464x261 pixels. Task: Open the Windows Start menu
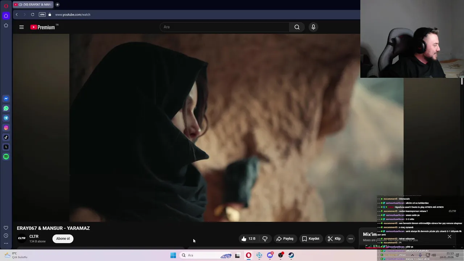pos(173,255)
